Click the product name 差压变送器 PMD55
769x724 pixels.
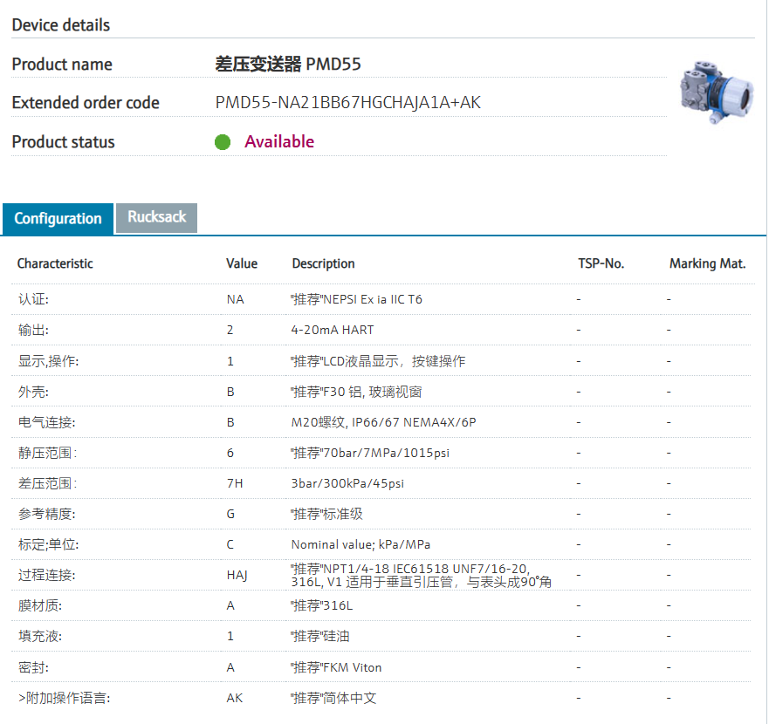[288, 65]
